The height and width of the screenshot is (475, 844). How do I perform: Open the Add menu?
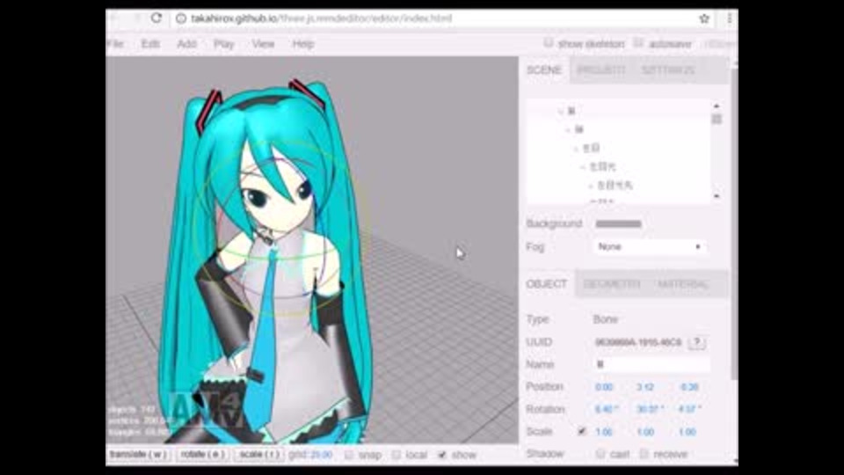click(x=186, y=44)
